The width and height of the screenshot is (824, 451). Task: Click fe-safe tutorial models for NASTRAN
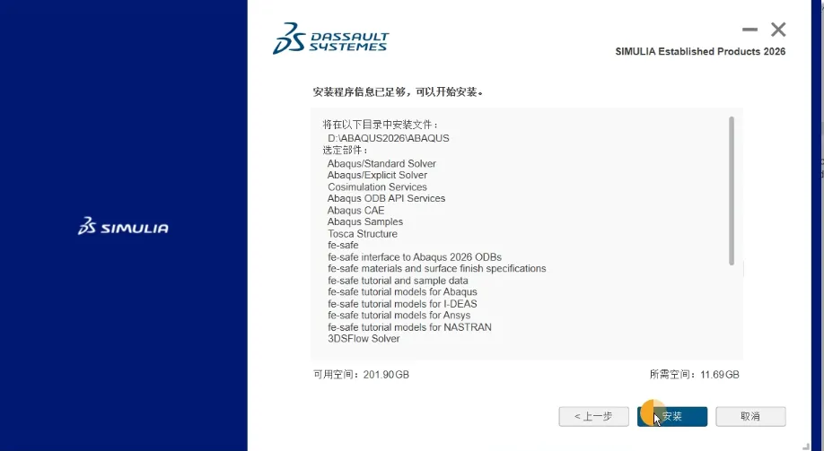[x=409, y=327]
